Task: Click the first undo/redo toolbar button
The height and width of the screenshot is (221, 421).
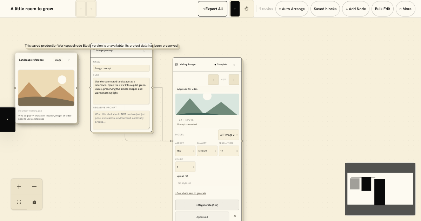Action: [x=81, y=9]
